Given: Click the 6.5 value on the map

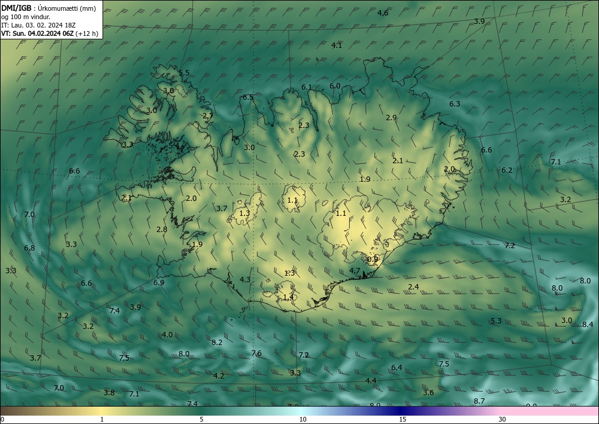Looking at the screenshot, I should point(249,97).
